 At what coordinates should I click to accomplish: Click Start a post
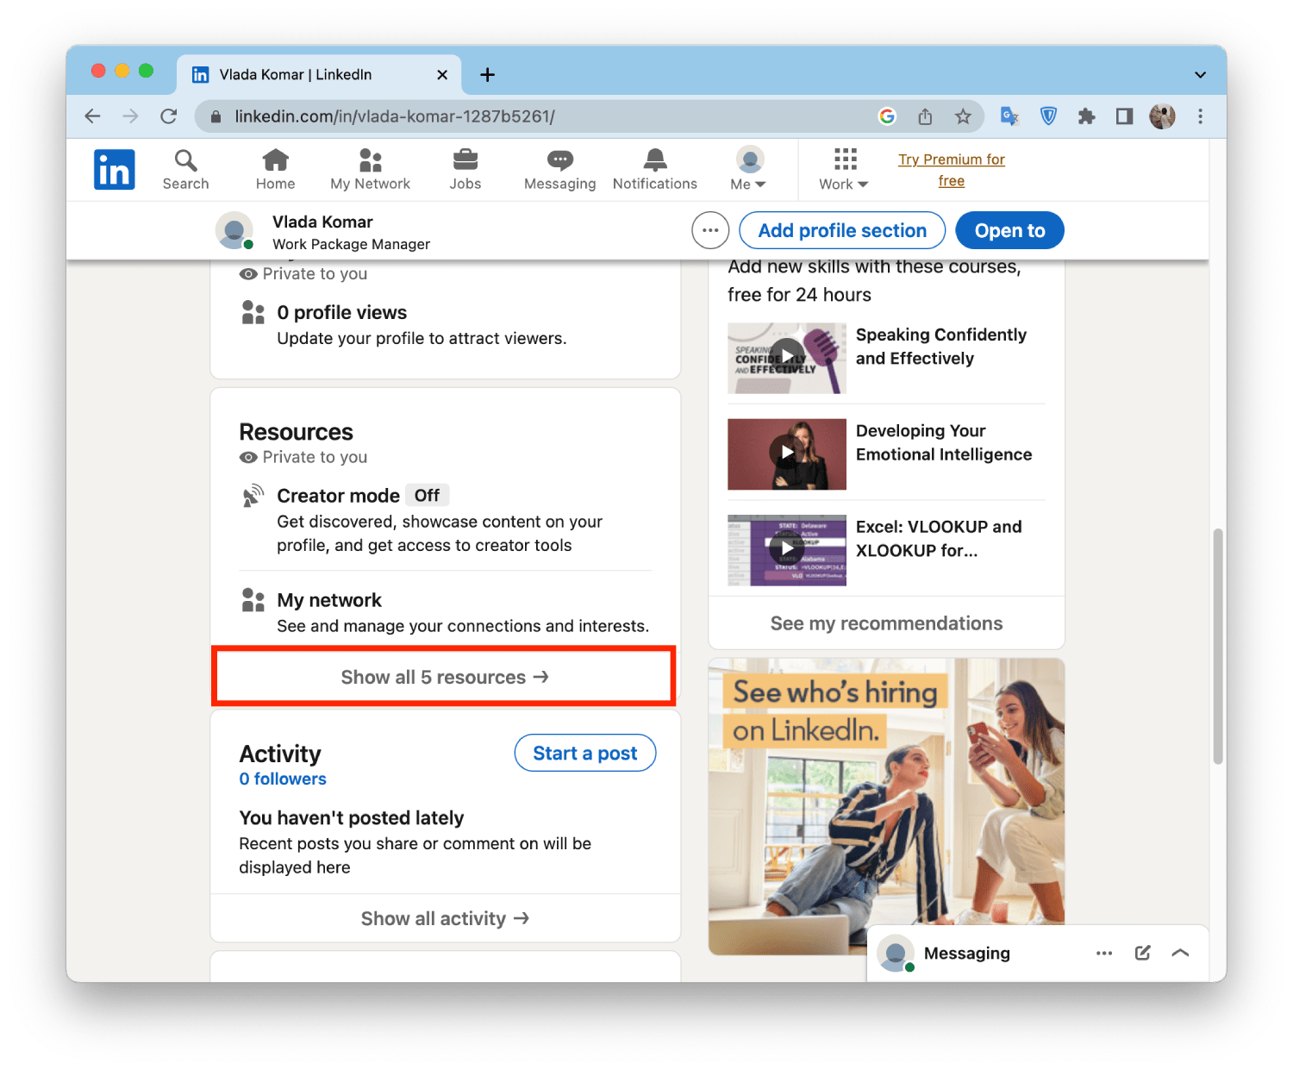click(x=584, y=753)
